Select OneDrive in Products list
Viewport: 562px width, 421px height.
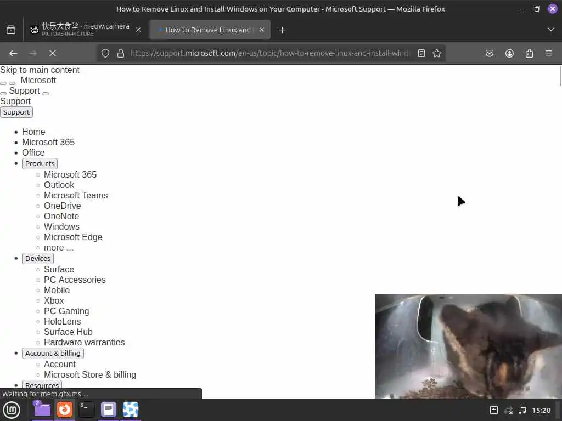click(63, 206)
